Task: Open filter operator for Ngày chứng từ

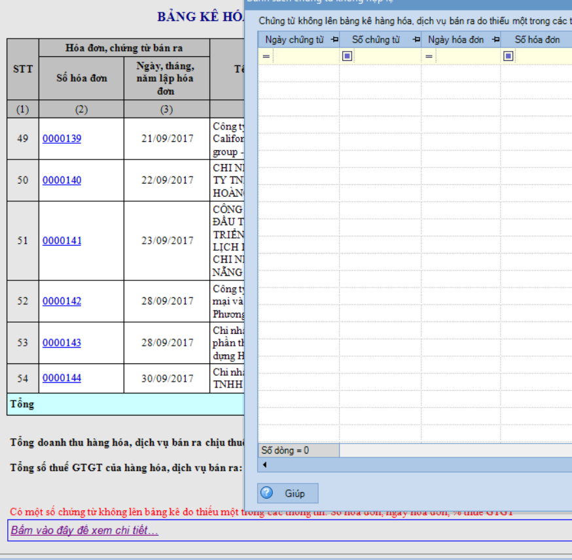Action: tap(266, 56)
